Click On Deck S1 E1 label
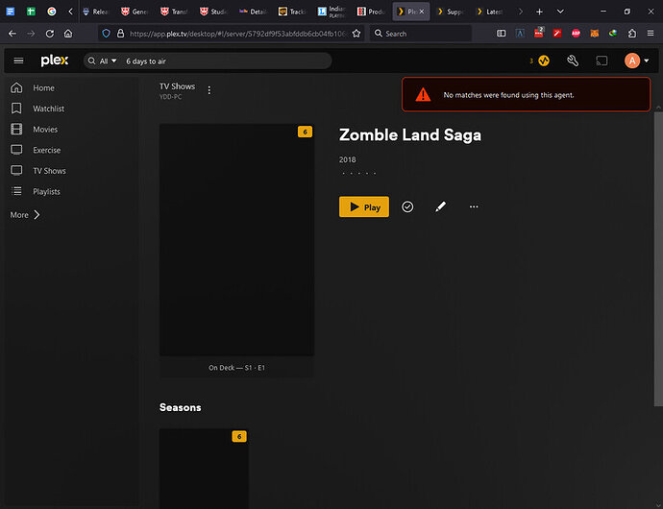Screen dimensions: 663x509 [236, 368]
